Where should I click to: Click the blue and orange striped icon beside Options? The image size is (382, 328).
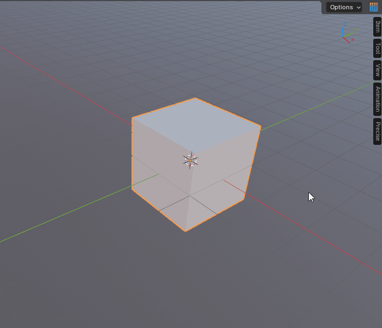coord(374,7)
